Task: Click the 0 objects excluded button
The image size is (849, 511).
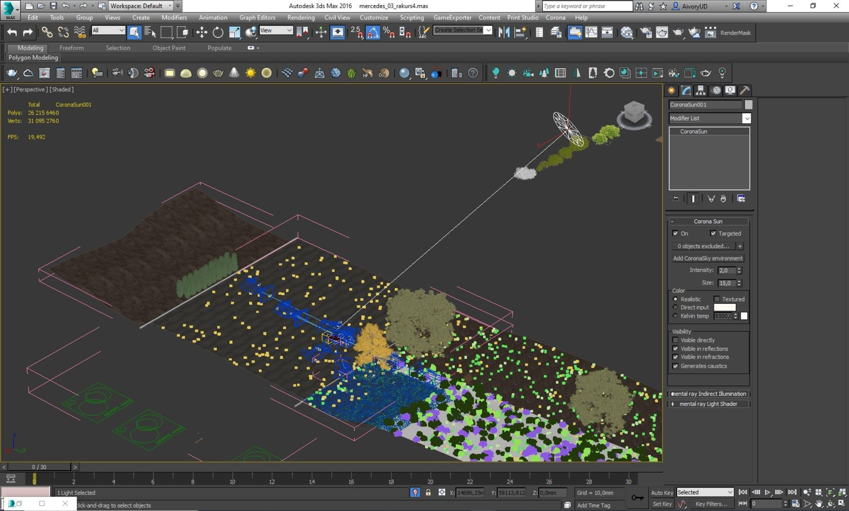Action: pyautogui.click(x=703, y=246)
